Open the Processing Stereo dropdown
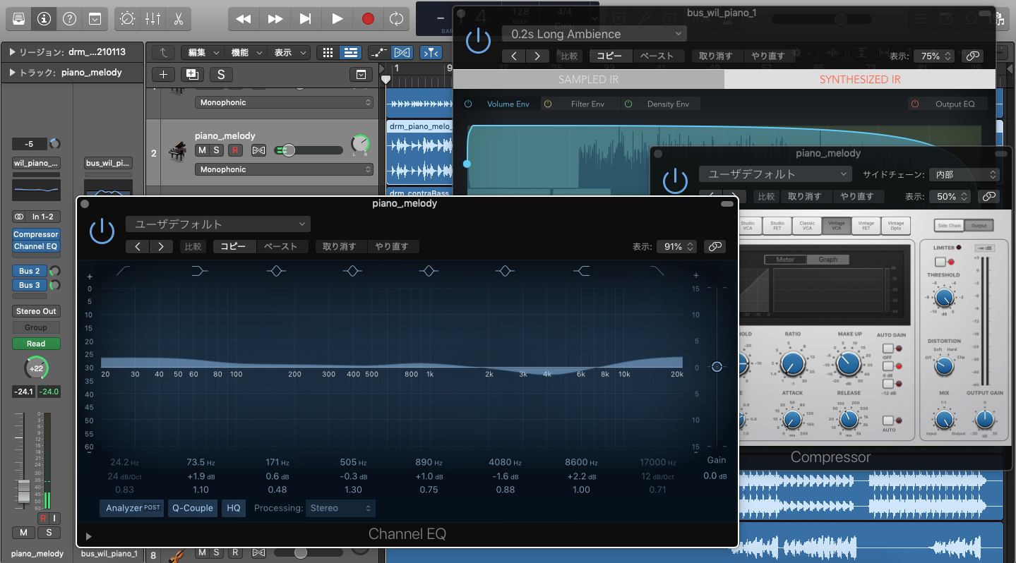The height and width of the screenshot is (563, 1016). point(340,508)
